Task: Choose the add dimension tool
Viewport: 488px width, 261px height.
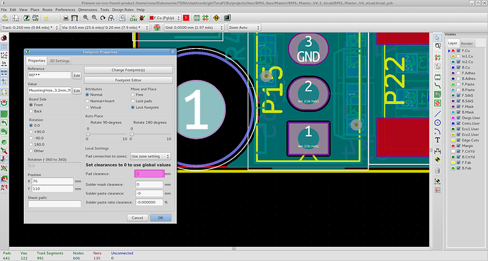Action: [438, 151]
